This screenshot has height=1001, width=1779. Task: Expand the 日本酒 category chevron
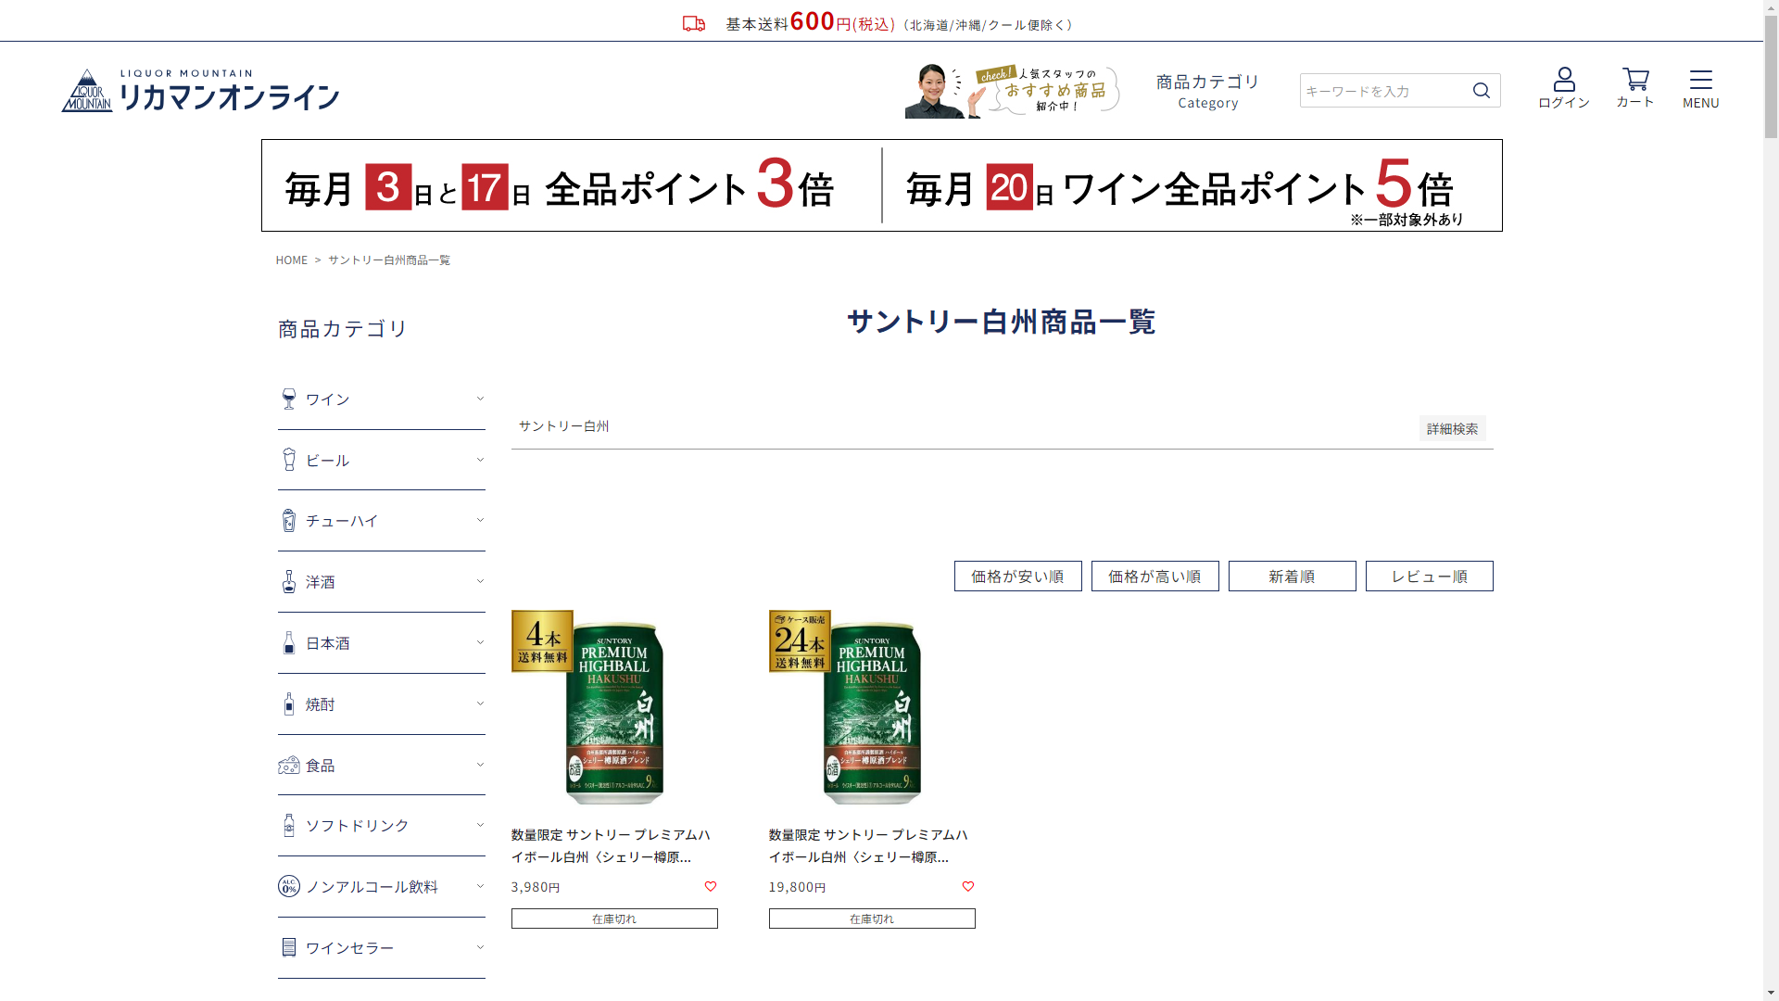(x=480, y=642)
